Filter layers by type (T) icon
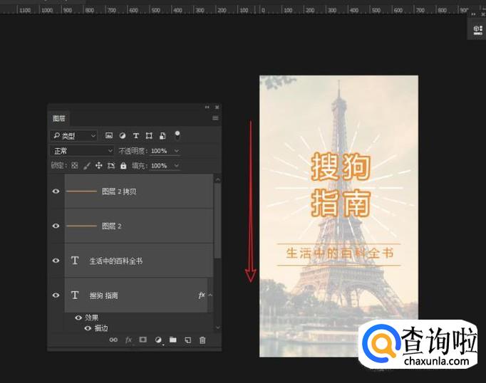The height and width of the screenshot is (383, 486). [136, 135]
